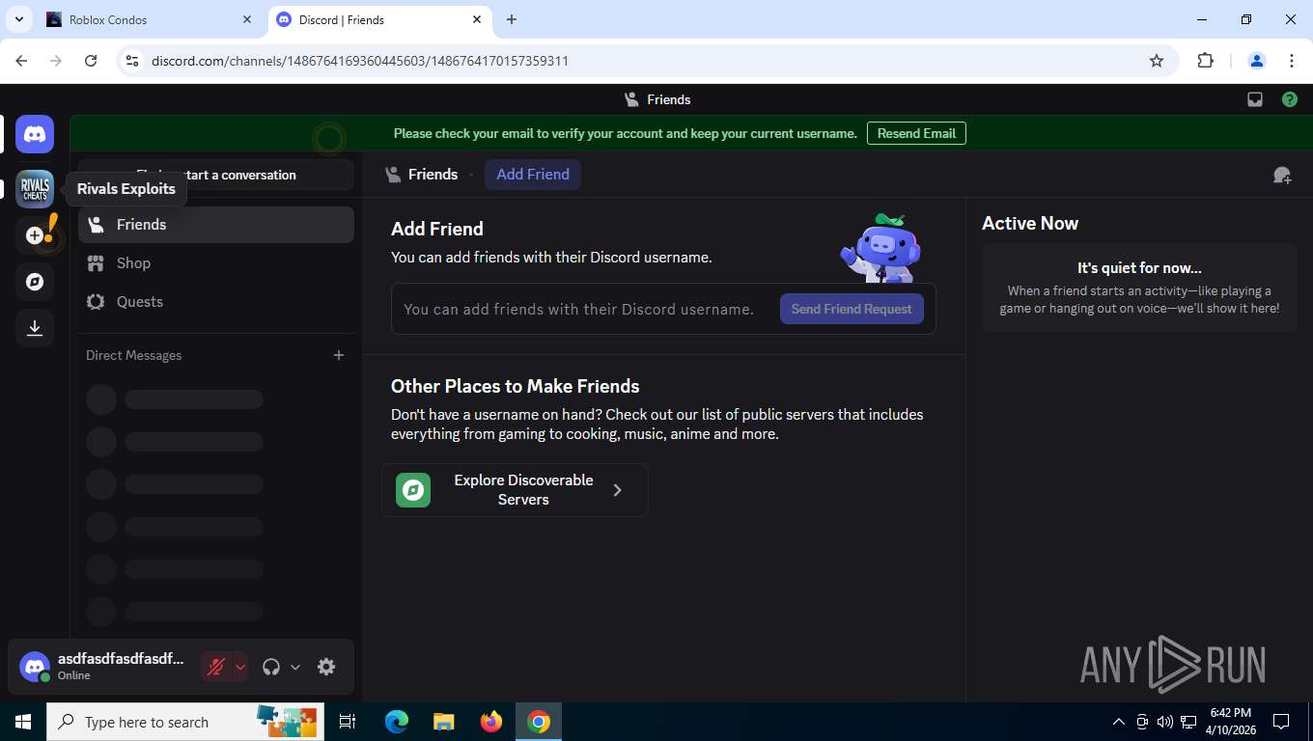
Task: Show hidden system tray icons
Action: 1119,722
